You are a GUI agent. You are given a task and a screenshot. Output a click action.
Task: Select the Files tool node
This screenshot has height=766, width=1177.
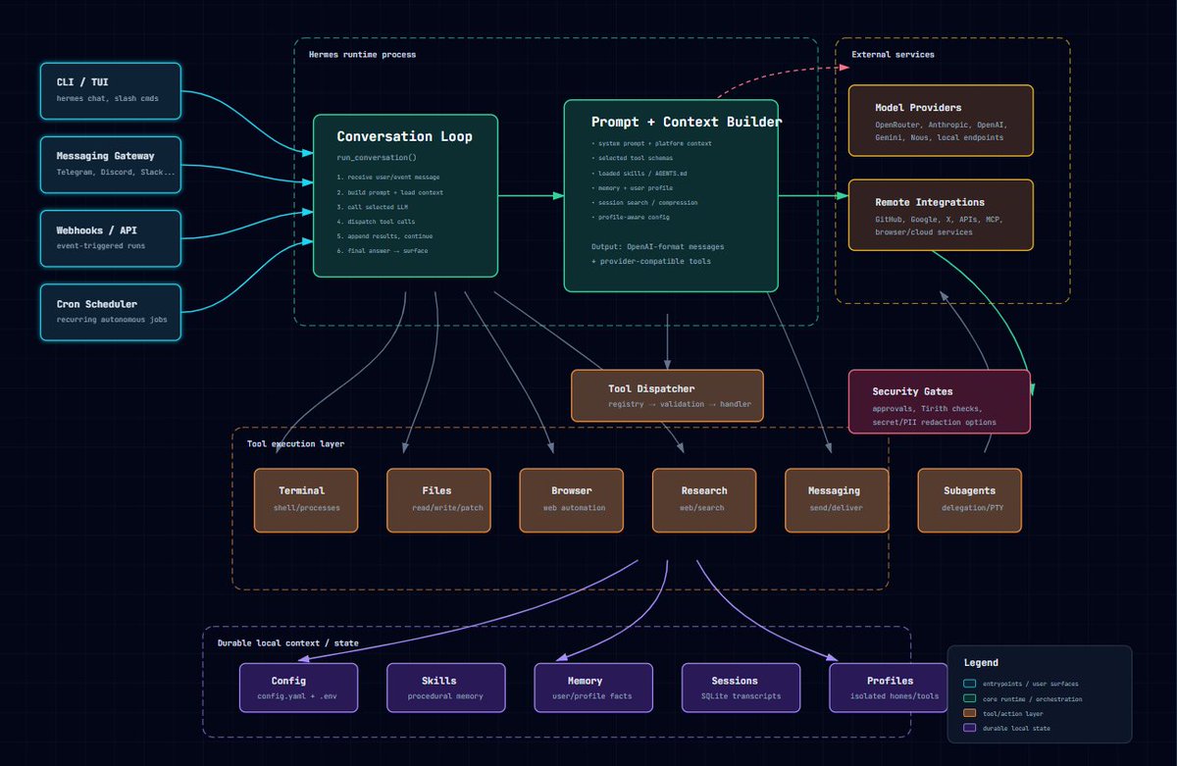point(438,500)
